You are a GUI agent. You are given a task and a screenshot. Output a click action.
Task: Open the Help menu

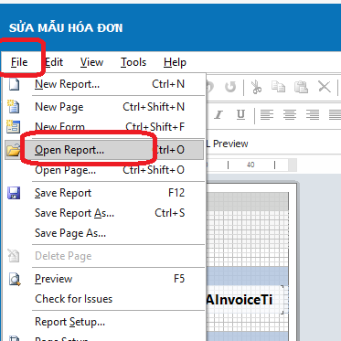(x=175, y=62)
